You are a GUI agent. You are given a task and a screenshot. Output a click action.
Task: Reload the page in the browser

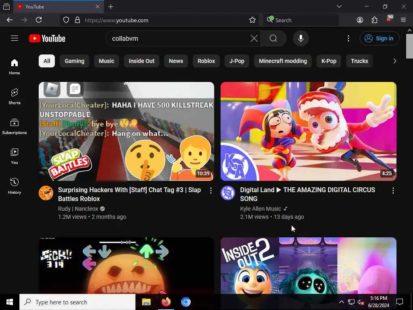39,20
